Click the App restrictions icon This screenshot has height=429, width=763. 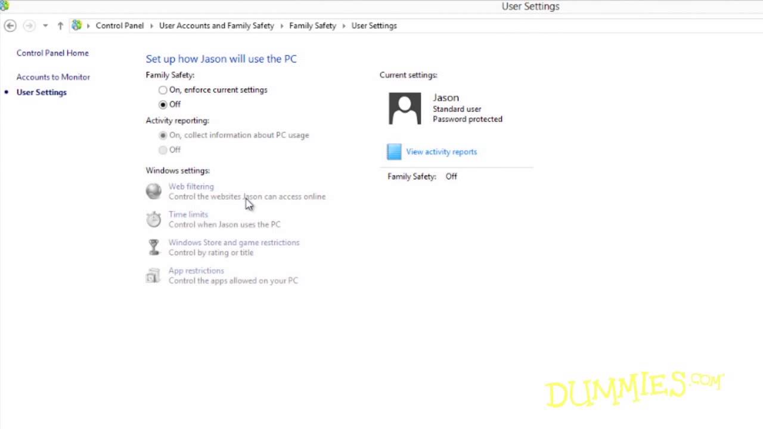tap(154, 275)
